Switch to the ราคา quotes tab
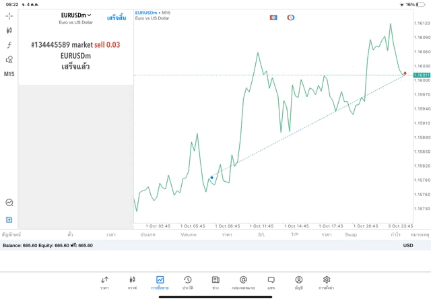Viewport: 431px width, 301px height. (x=104, y=282)
